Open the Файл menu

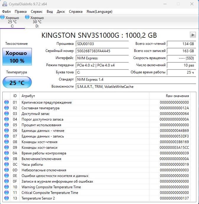pos(6,12)
